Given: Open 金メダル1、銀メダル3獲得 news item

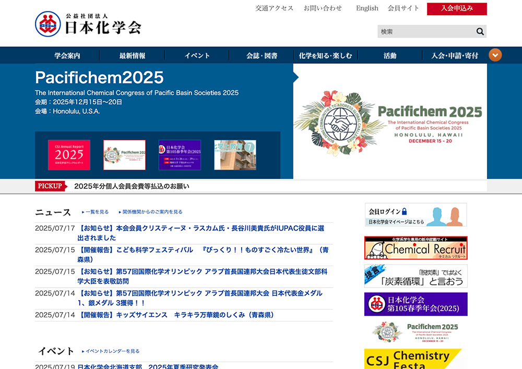Looking at the screenshot, I should (x=200, y=298).
